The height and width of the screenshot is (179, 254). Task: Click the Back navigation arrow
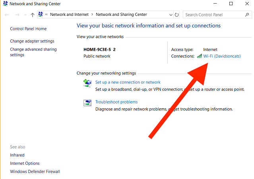7,15
